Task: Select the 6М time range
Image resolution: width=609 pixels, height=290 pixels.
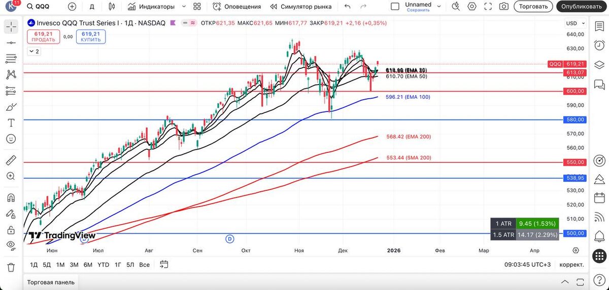Action: coord(88,265)
